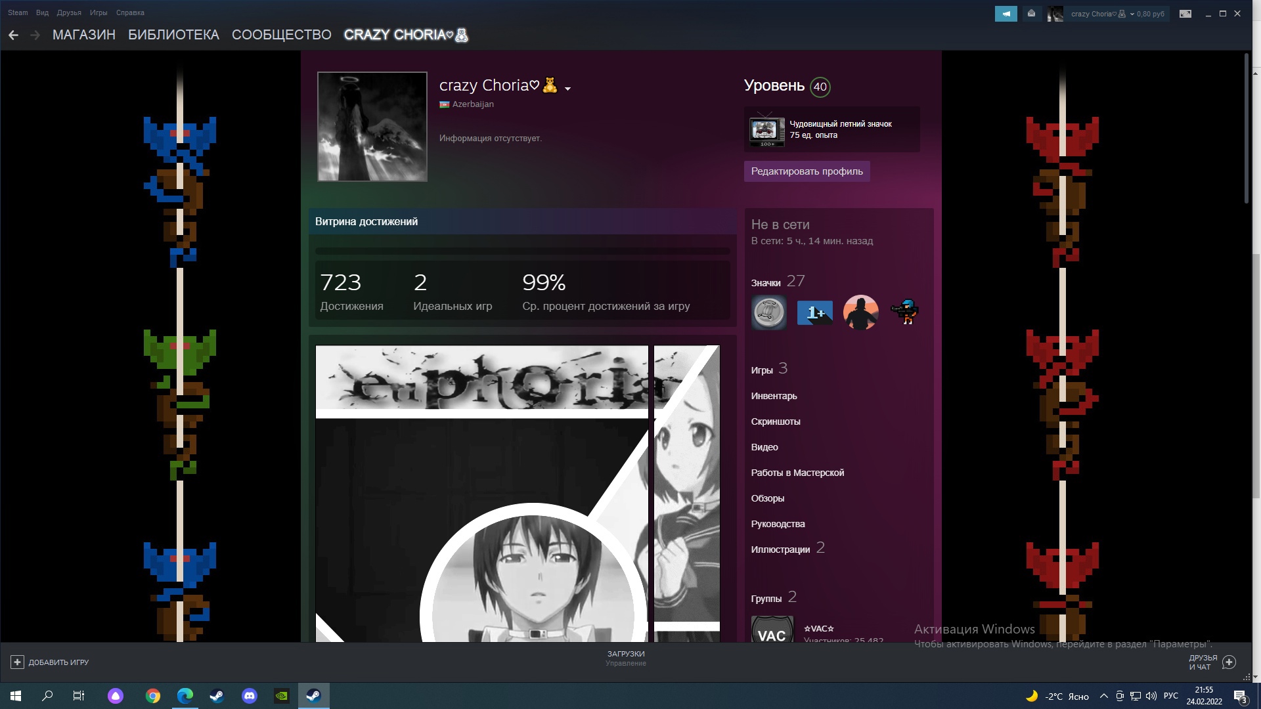Viewport: 1261px width, 709px height.
Task: Click the Уровень level heading
Action: 774,86
